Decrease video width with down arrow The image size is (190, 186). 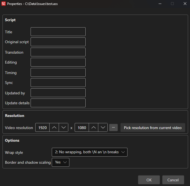(x=64, y=127)
